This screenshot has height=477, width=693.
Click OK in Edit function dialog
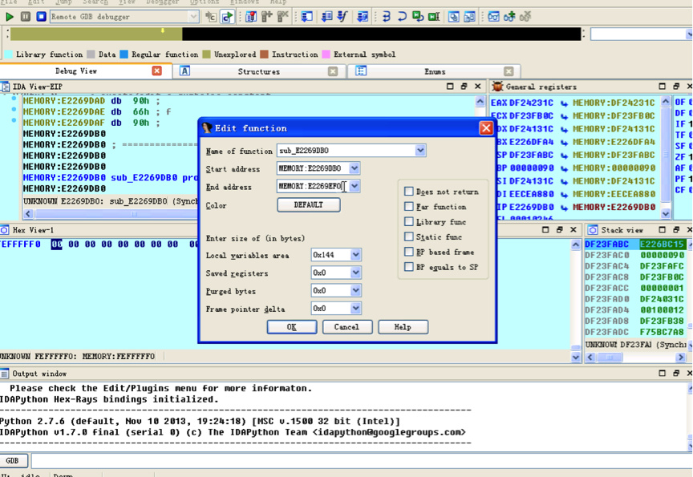pos(291,327)
